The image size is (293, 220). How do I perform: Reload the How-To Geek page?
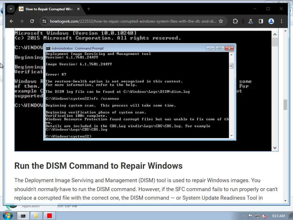tap(32, 21)
